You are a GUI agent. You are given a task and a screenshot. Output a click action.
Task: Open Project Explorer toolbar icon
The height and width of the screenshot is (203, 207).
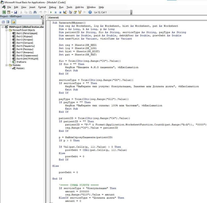(71, 12)
